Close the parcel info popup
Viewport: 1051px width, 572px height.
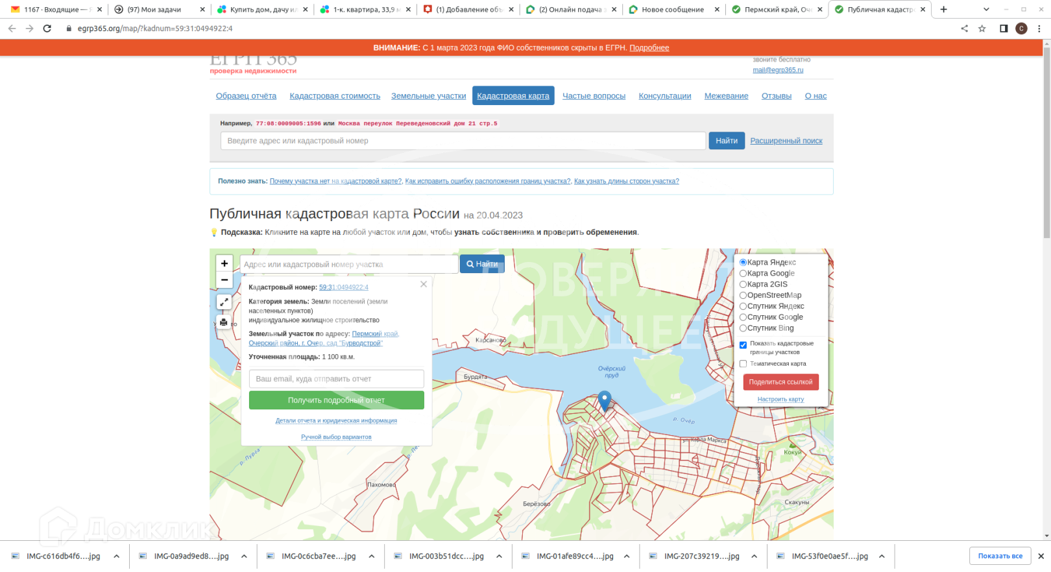pos(424,284)
